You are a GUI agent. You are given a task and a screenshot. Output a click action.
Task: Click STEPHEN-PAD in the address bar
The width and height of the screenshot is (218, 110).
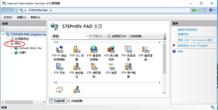(38, 10)
